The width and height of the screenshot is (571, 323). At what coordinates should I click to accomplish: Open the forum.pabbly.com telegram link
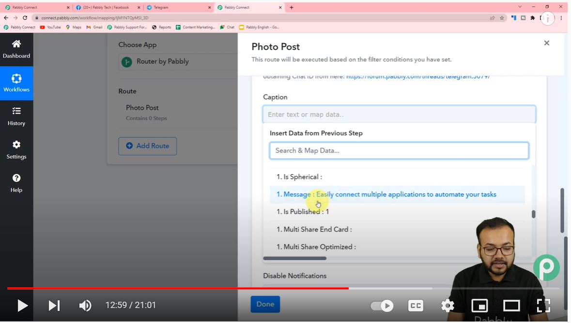417,76
